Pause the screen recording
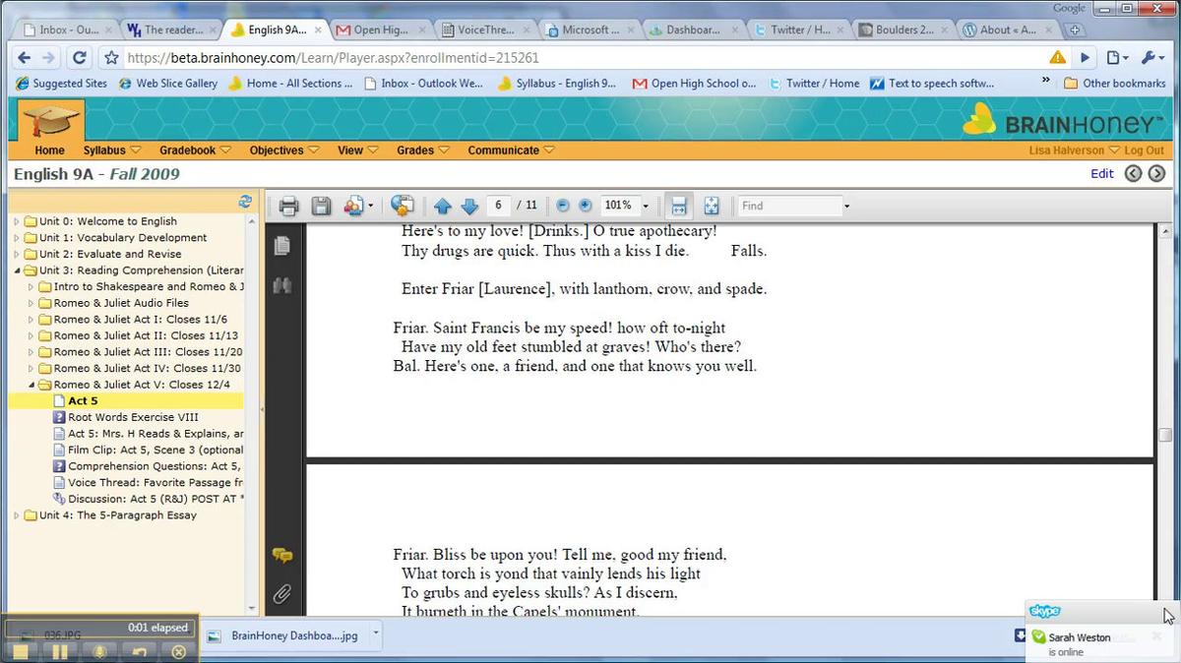This screenshot has width=1181, height=663. tap(59, 651)
